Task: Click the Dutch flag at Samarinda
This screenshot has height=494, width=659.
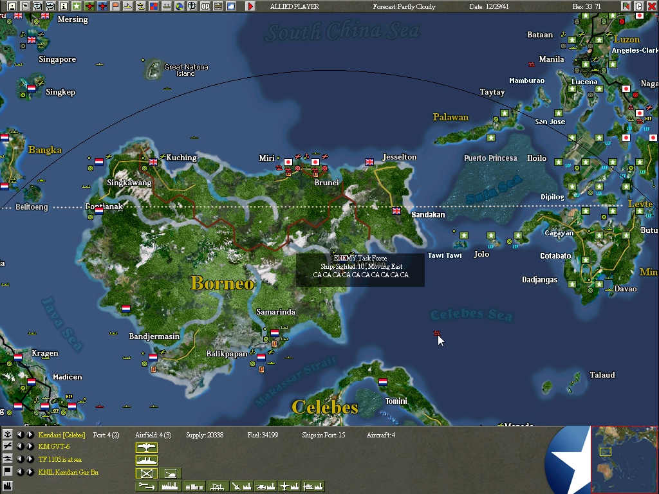Action: pyautogui.click(x=274, y=333)
